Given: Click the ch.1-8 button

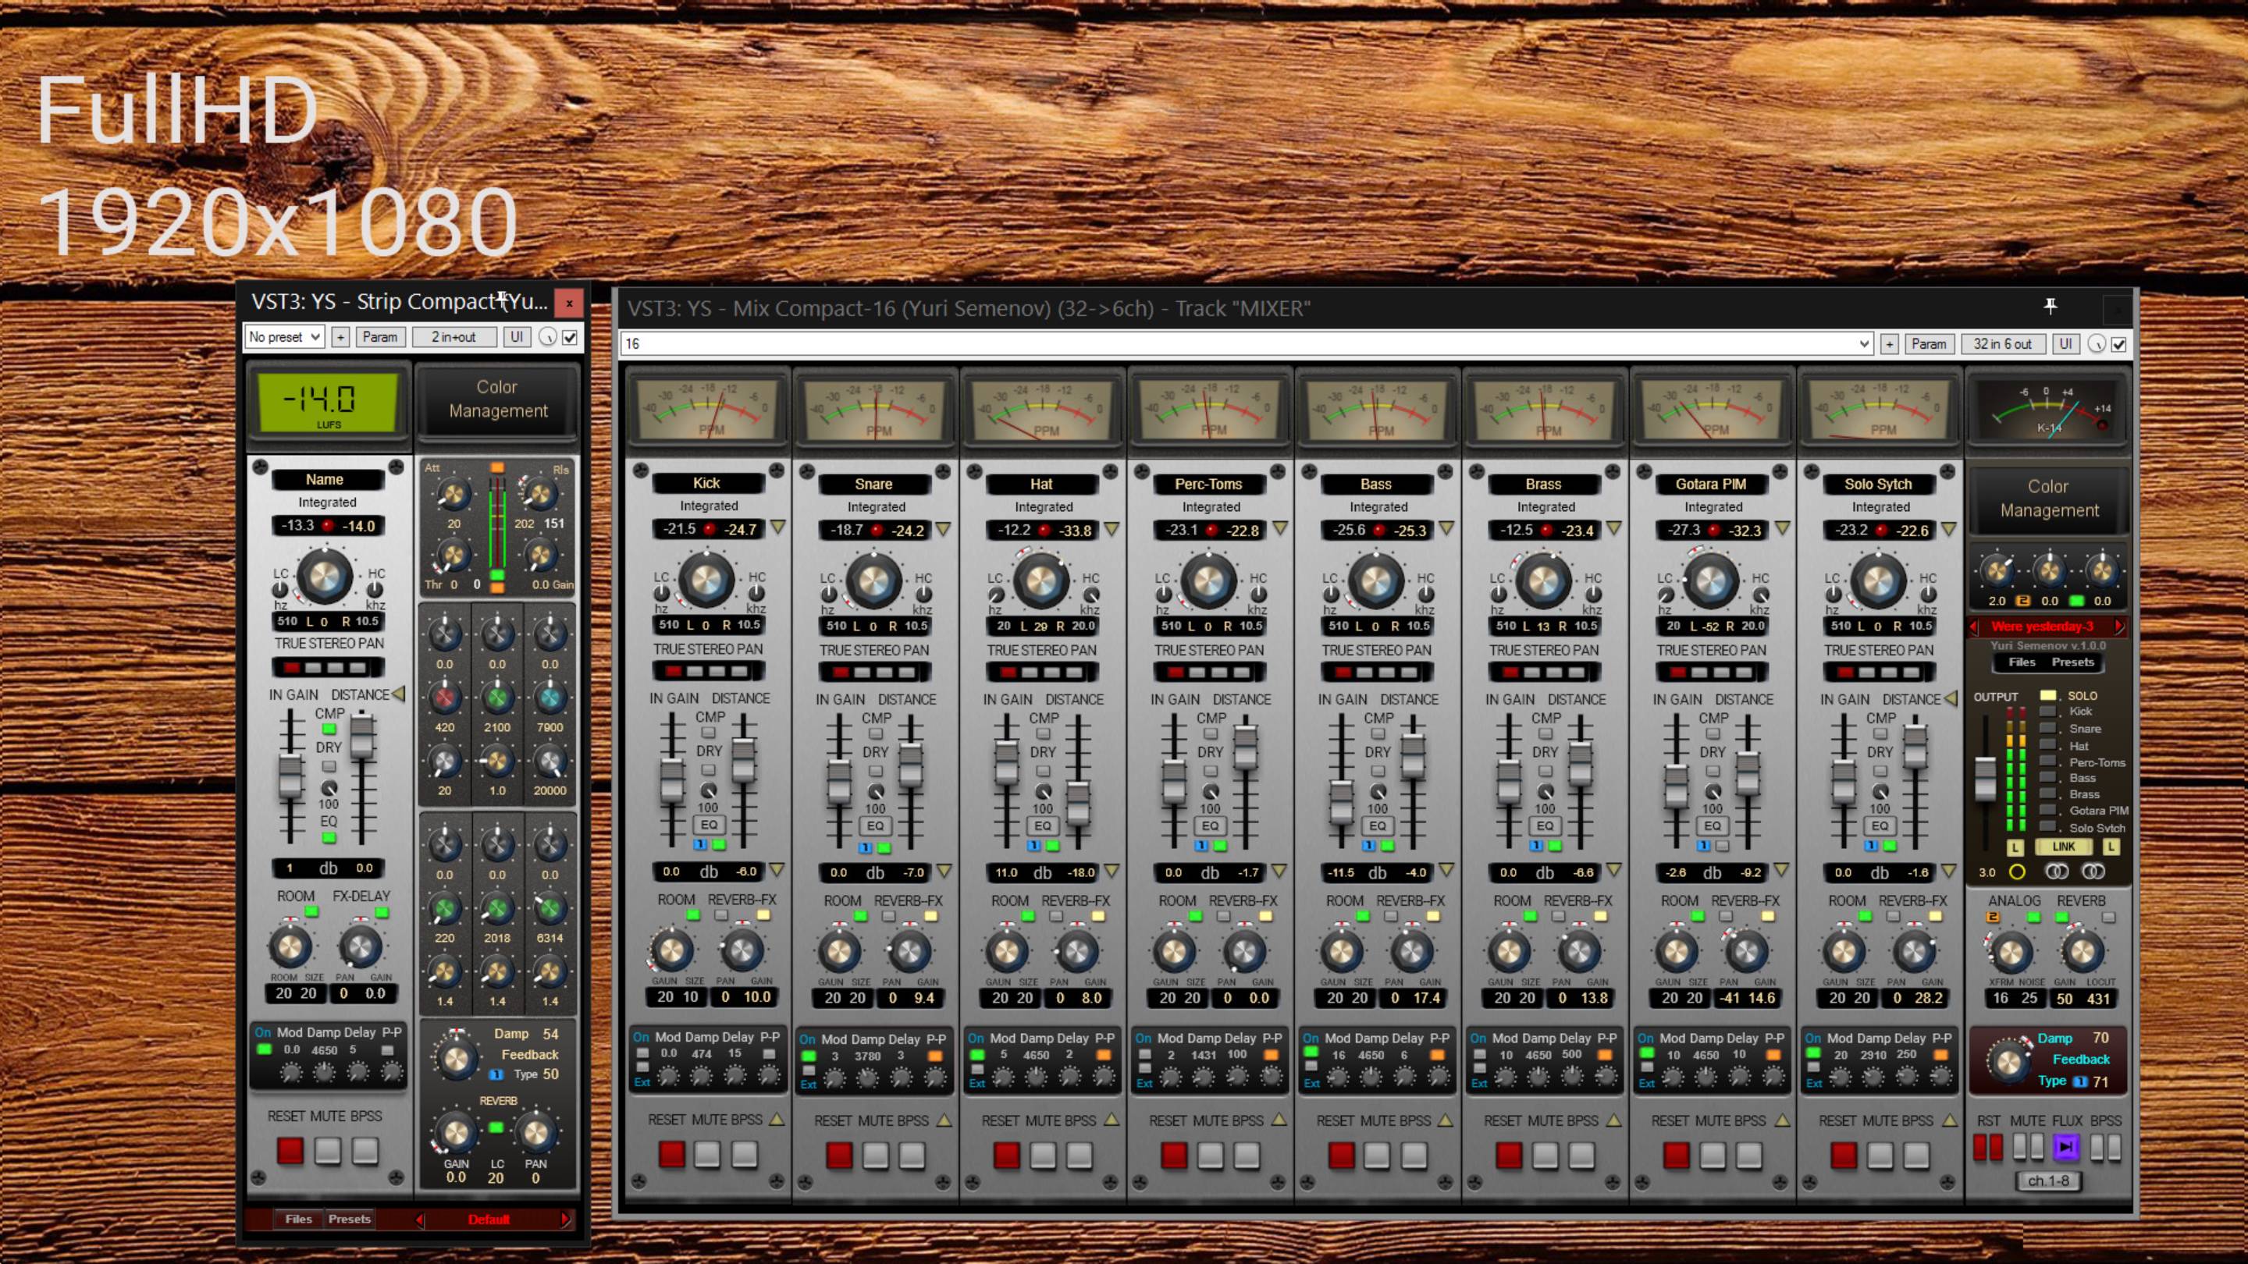Looking at the screenshot, I should tap(2048, 1181).
